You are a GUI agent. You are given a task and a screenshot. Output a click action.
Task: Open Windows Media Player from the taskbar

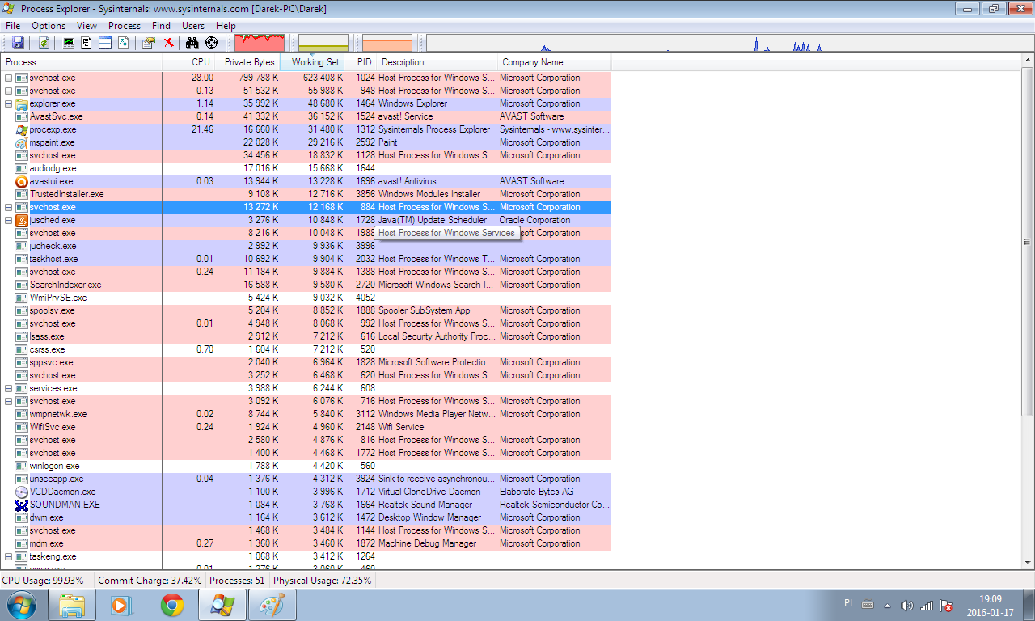120,605
